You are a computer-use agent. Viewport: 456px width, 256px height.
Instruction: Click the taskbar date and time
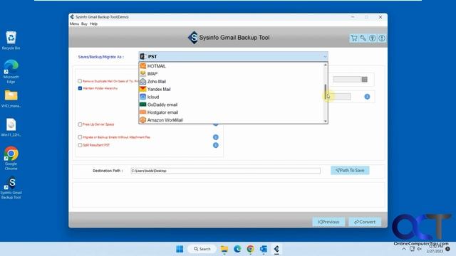tap(435, 249)
